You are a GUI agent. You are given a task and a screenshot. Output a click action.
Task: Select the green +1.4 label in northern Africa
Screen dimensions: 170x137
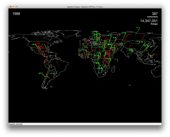coord(98,53)
